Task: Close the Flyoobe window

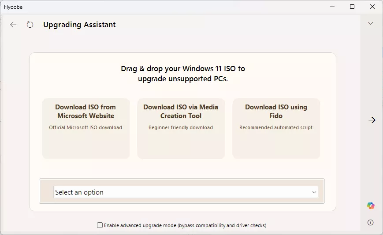Action: (x=372, y=7)
